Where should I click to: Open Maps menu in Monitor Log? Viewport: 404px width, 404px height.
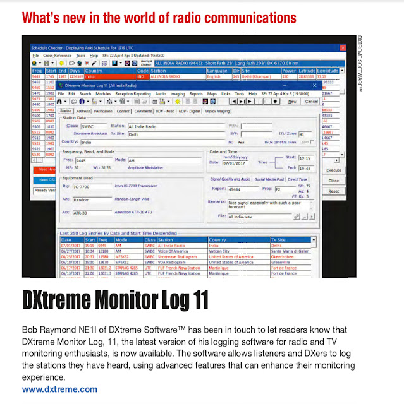click(x=212, y=94)
